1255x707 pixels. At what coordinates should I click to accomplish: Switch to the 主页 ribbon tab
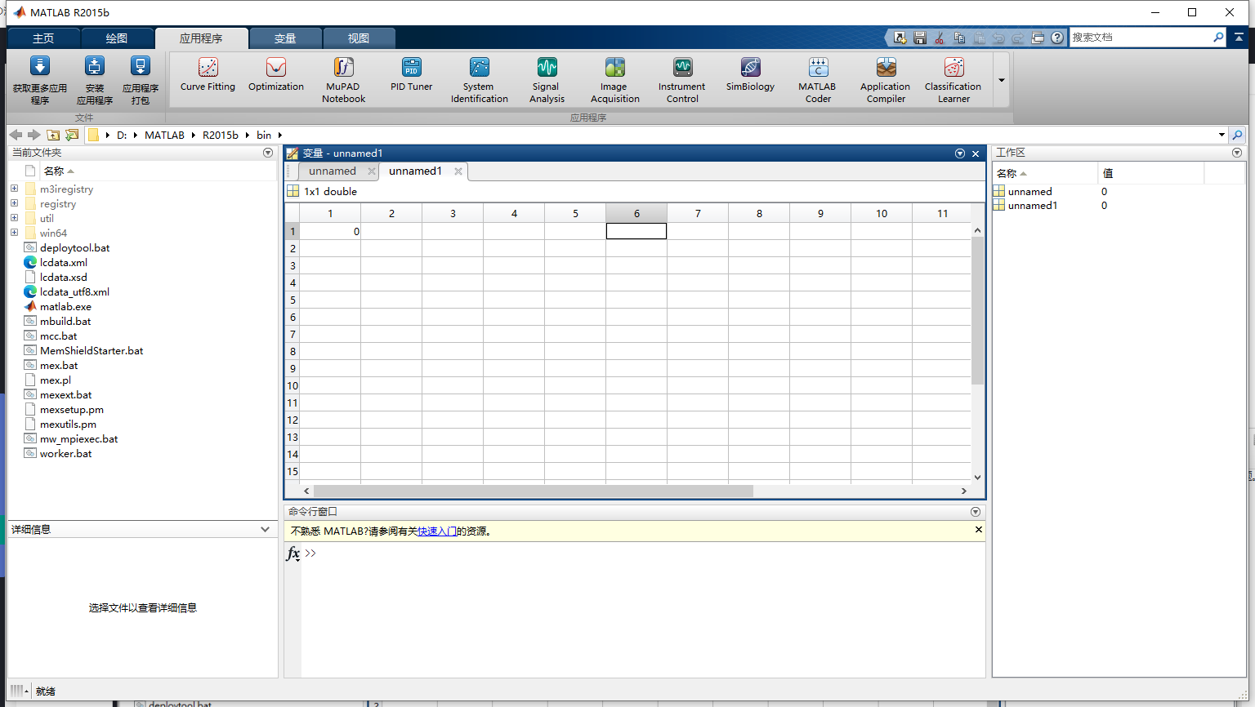point(43,38)
